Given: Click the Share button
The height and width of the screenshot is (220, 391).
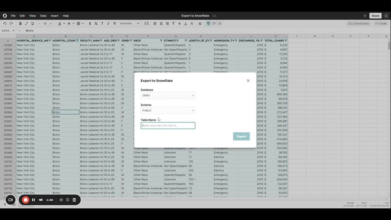Looking at the screenshot, I should pyautogui.click(x=375, y=16).
